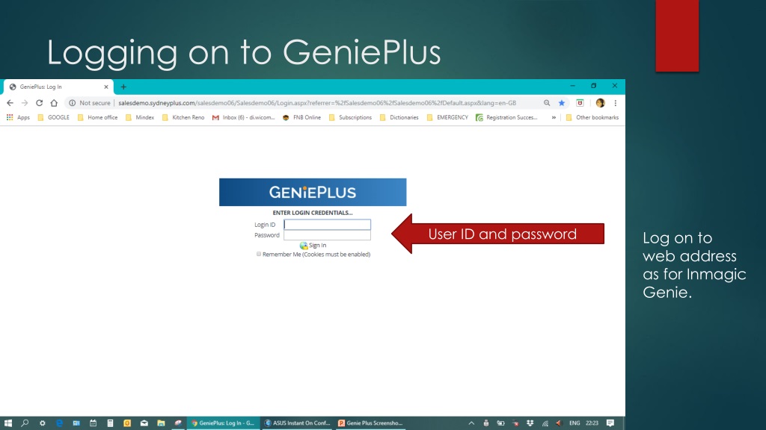Click the 22:23 system clock
This screenshot has height=430, width=766.
pyautogui.click(x=592, y=423)
